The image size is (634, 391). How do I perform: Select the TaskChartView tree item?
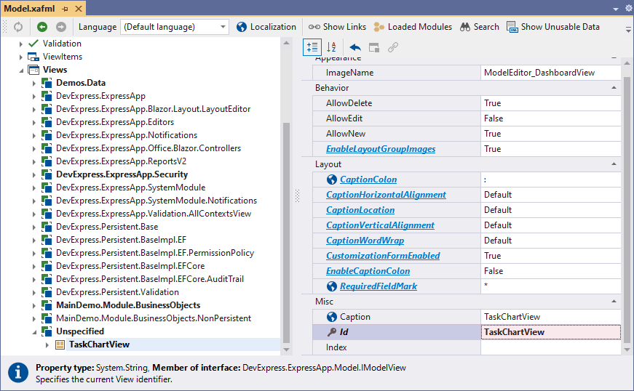point(99,344)
